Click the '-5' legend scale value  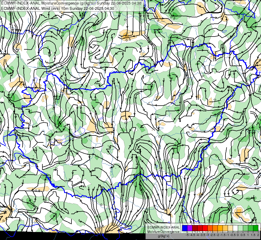[187, 235]
